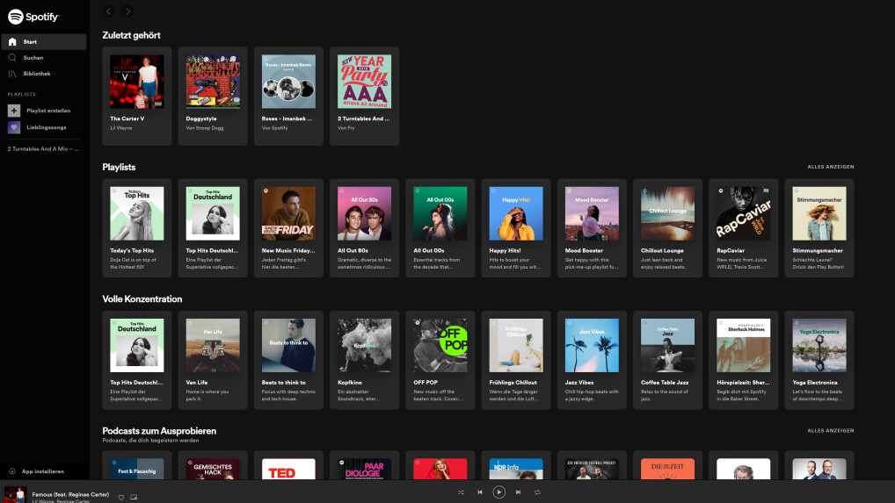Open New Music Friday playlist
Screen dimensions: 895x503
[289, 228]
